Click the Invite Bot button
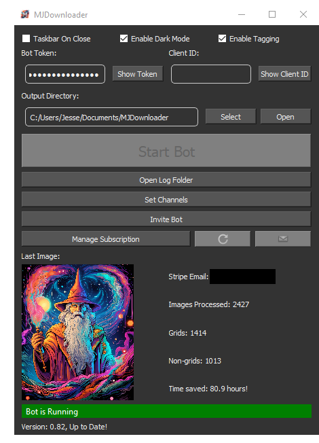This screenshot has height=443, width=319. pyautogui.click(x=166, y=219)
